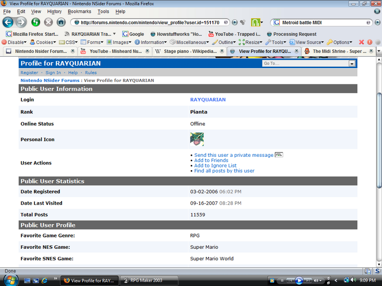Click Send this user a private message
Viewport: 382px width, 286px height.
tap(233, 155)
